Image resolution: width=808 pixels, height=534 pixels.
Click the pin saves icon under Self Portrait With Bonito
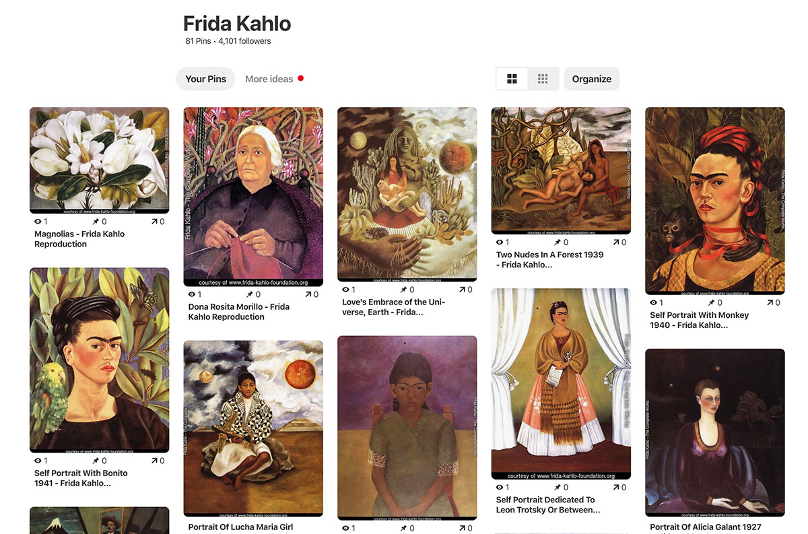[x=95, y=461]
